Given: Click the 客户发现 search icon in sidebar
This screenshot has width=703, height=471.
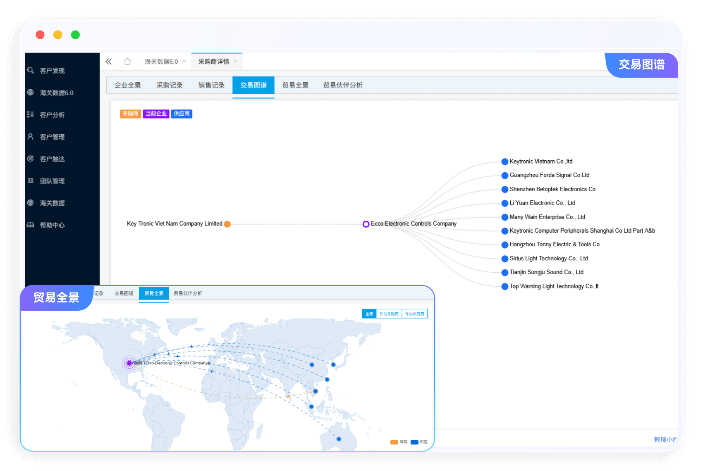Looking at the screenshot, I should (31, 71).
